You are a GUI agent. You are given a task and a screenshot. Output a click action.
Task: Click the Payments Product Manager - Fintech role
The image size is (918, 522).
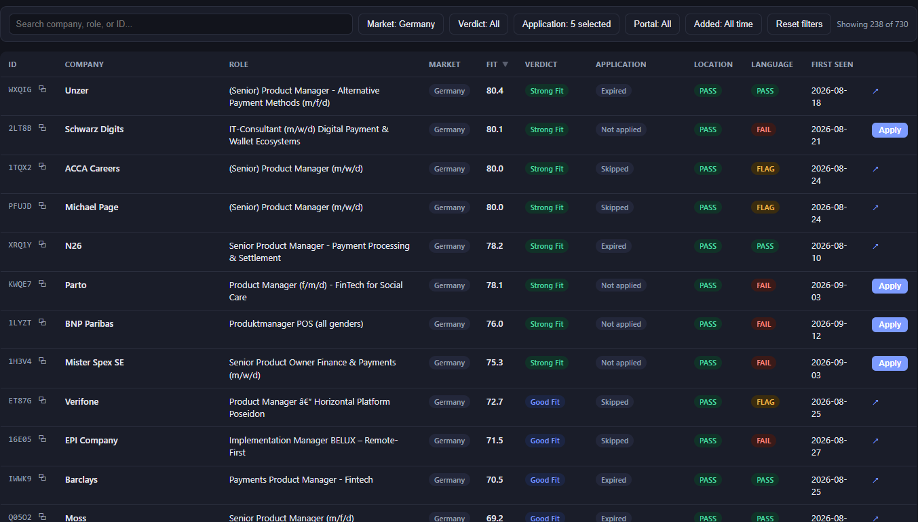click(x=301, y=480)
